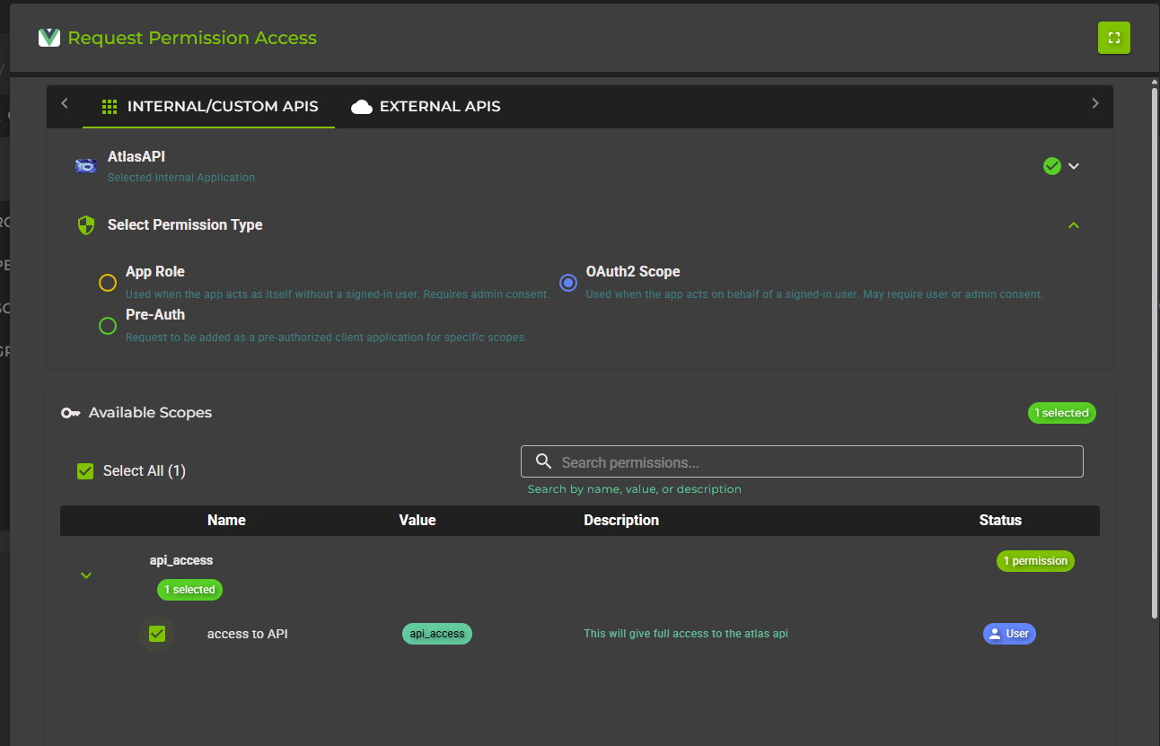Choose the Pre-Auth permission type
1160x746 pixels.
(x=108, y=326)
